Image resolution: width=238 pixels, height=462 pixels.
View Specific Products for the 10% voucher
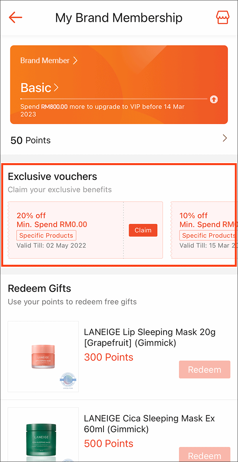point(209,235)
